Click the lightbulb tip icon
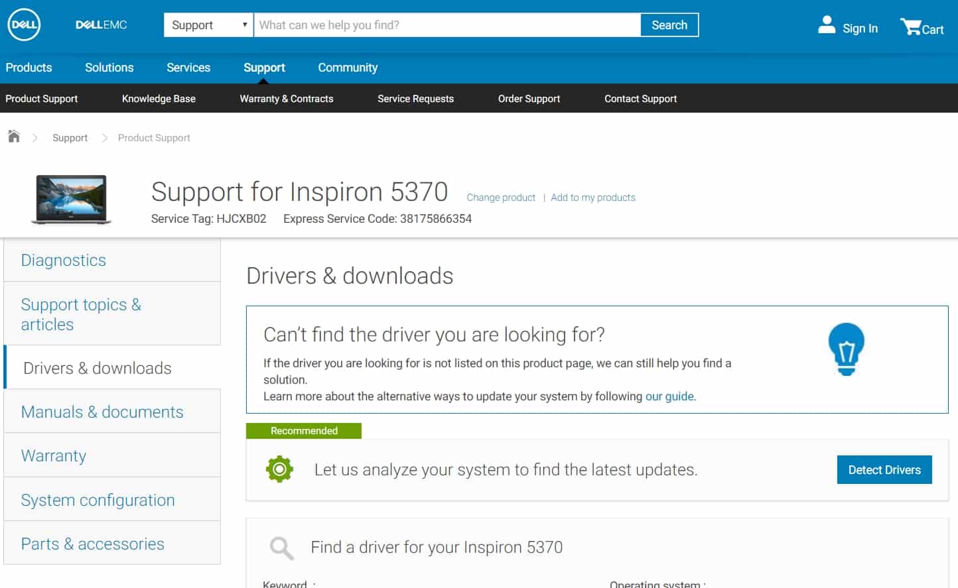Screen dimensions: 958x588 (846, 349)
